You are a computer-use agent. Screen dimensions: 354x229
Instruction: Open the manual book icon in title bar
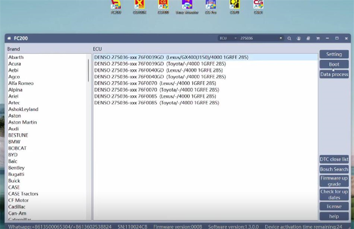coord(308,39)
